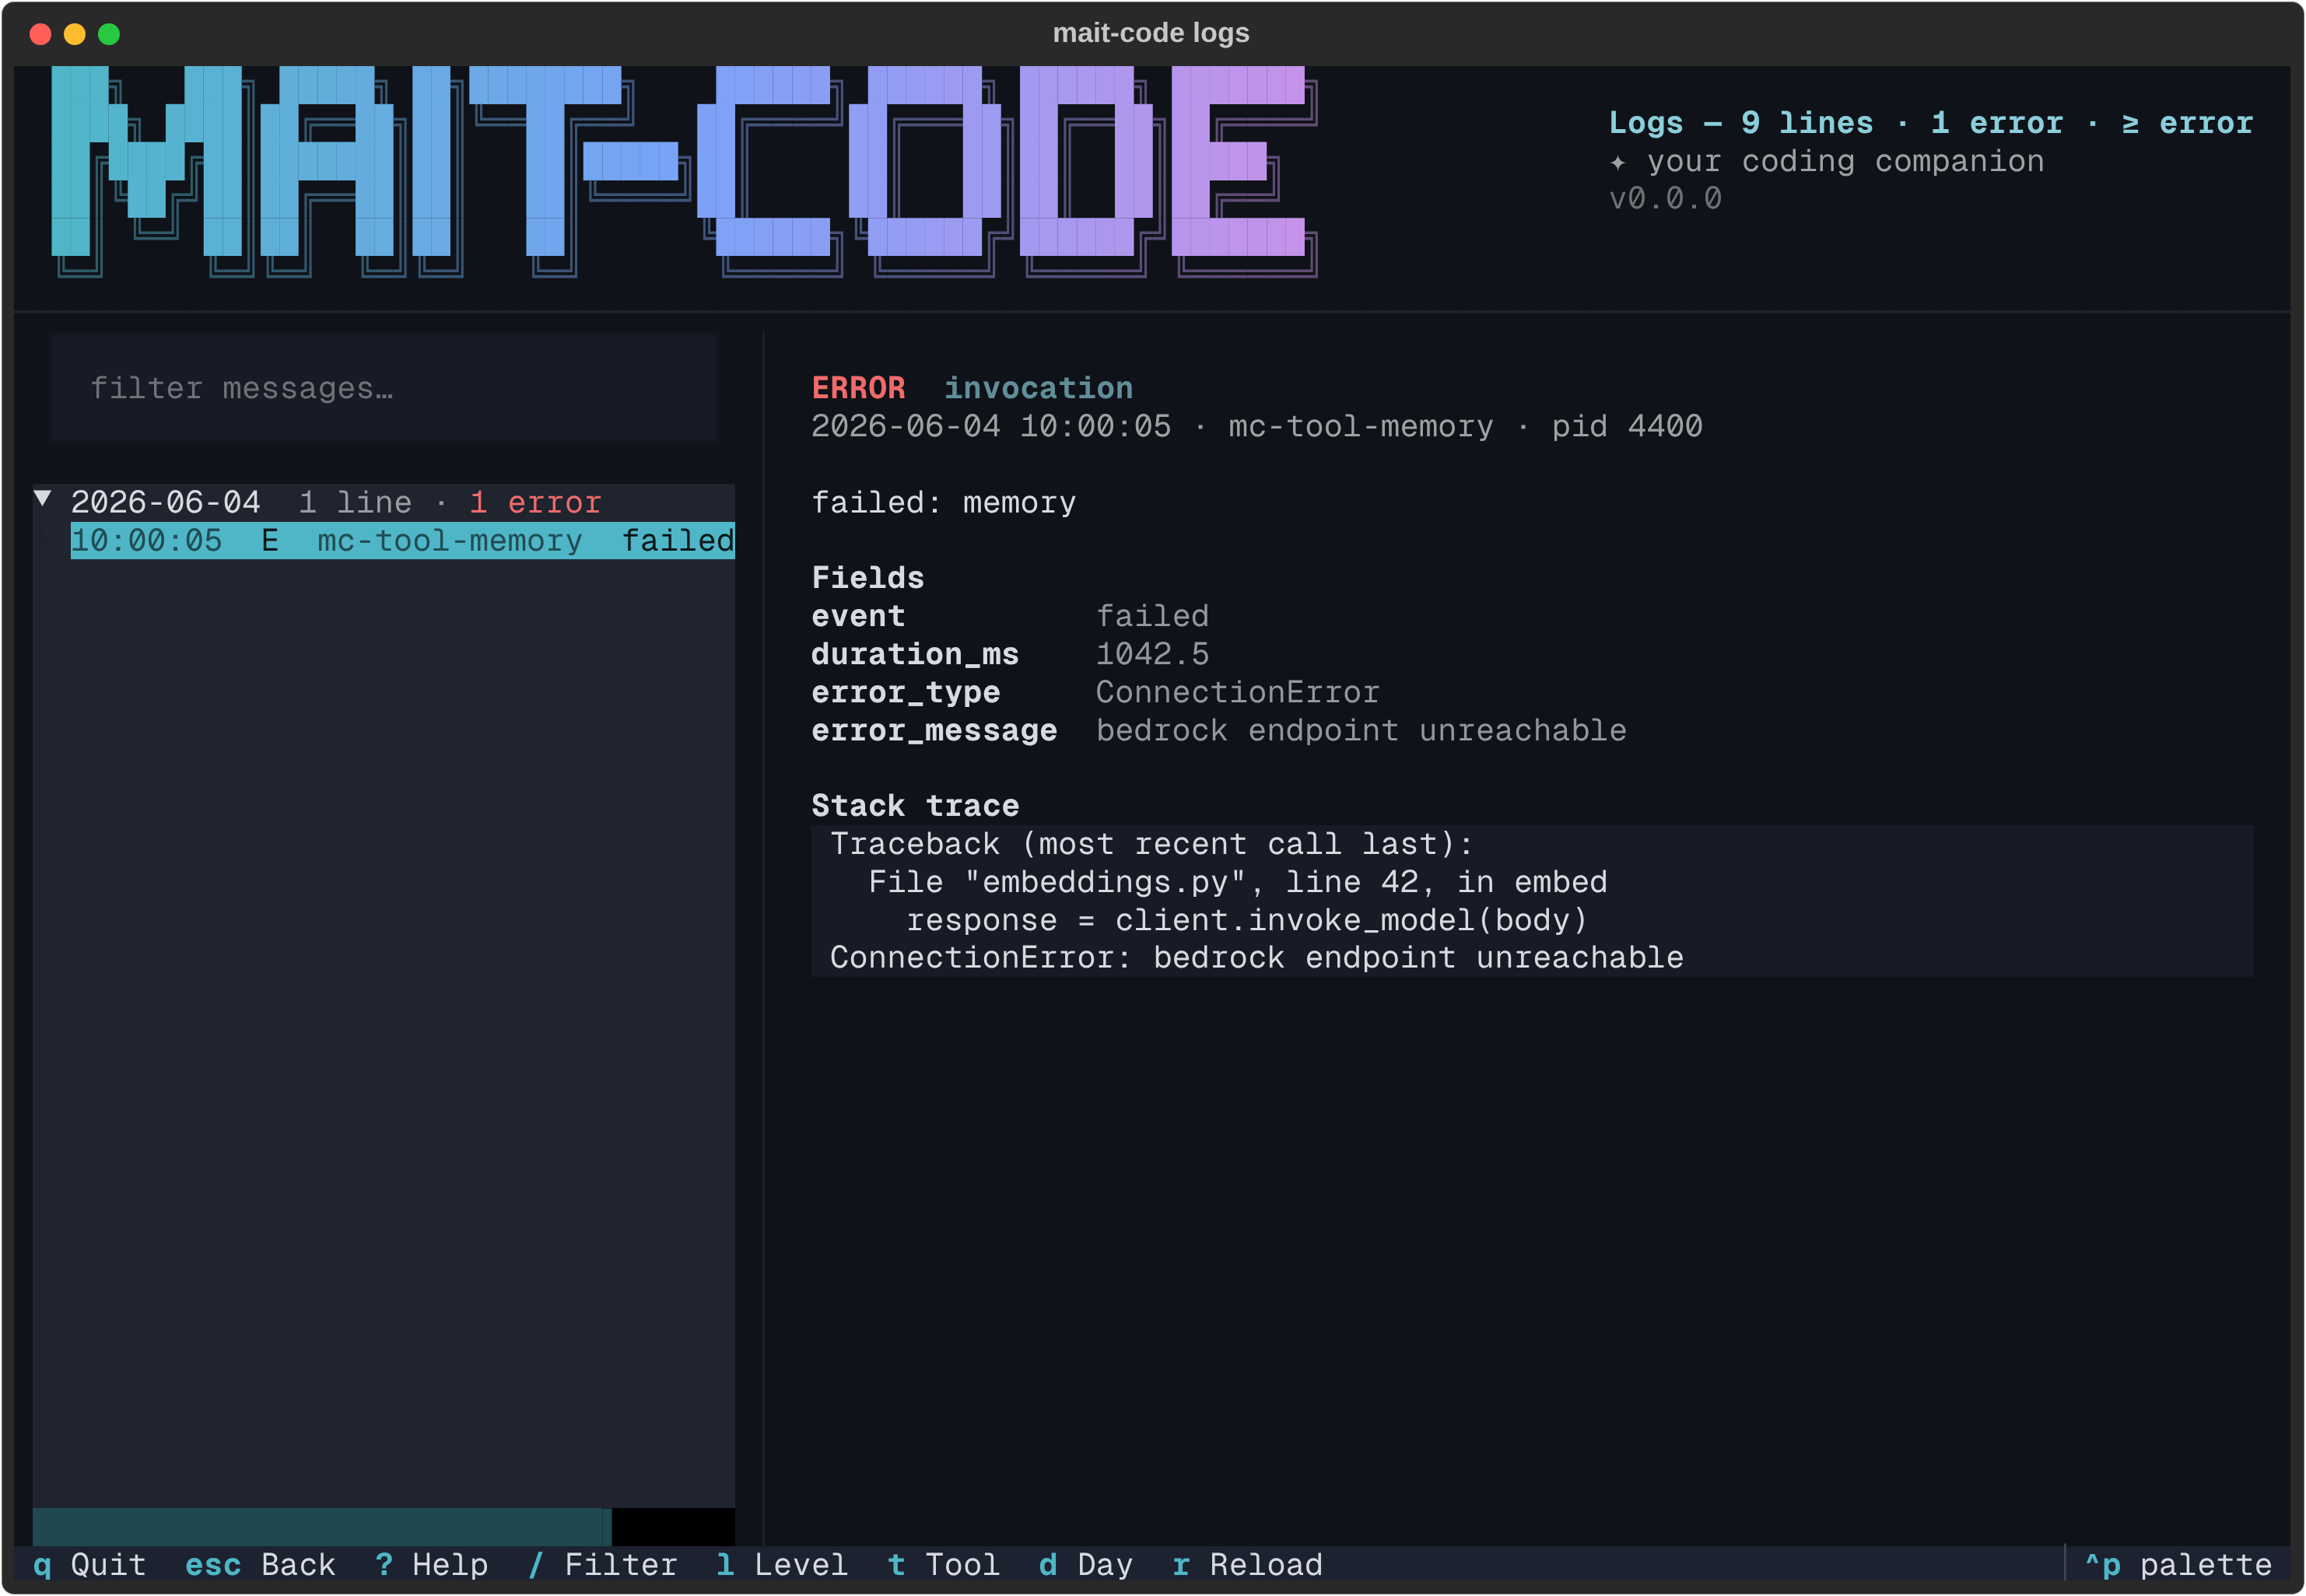The height and width of the screenshot is (1596, 2306).
Task: Click the event field value "failed"
Action: click(1152, 616)
